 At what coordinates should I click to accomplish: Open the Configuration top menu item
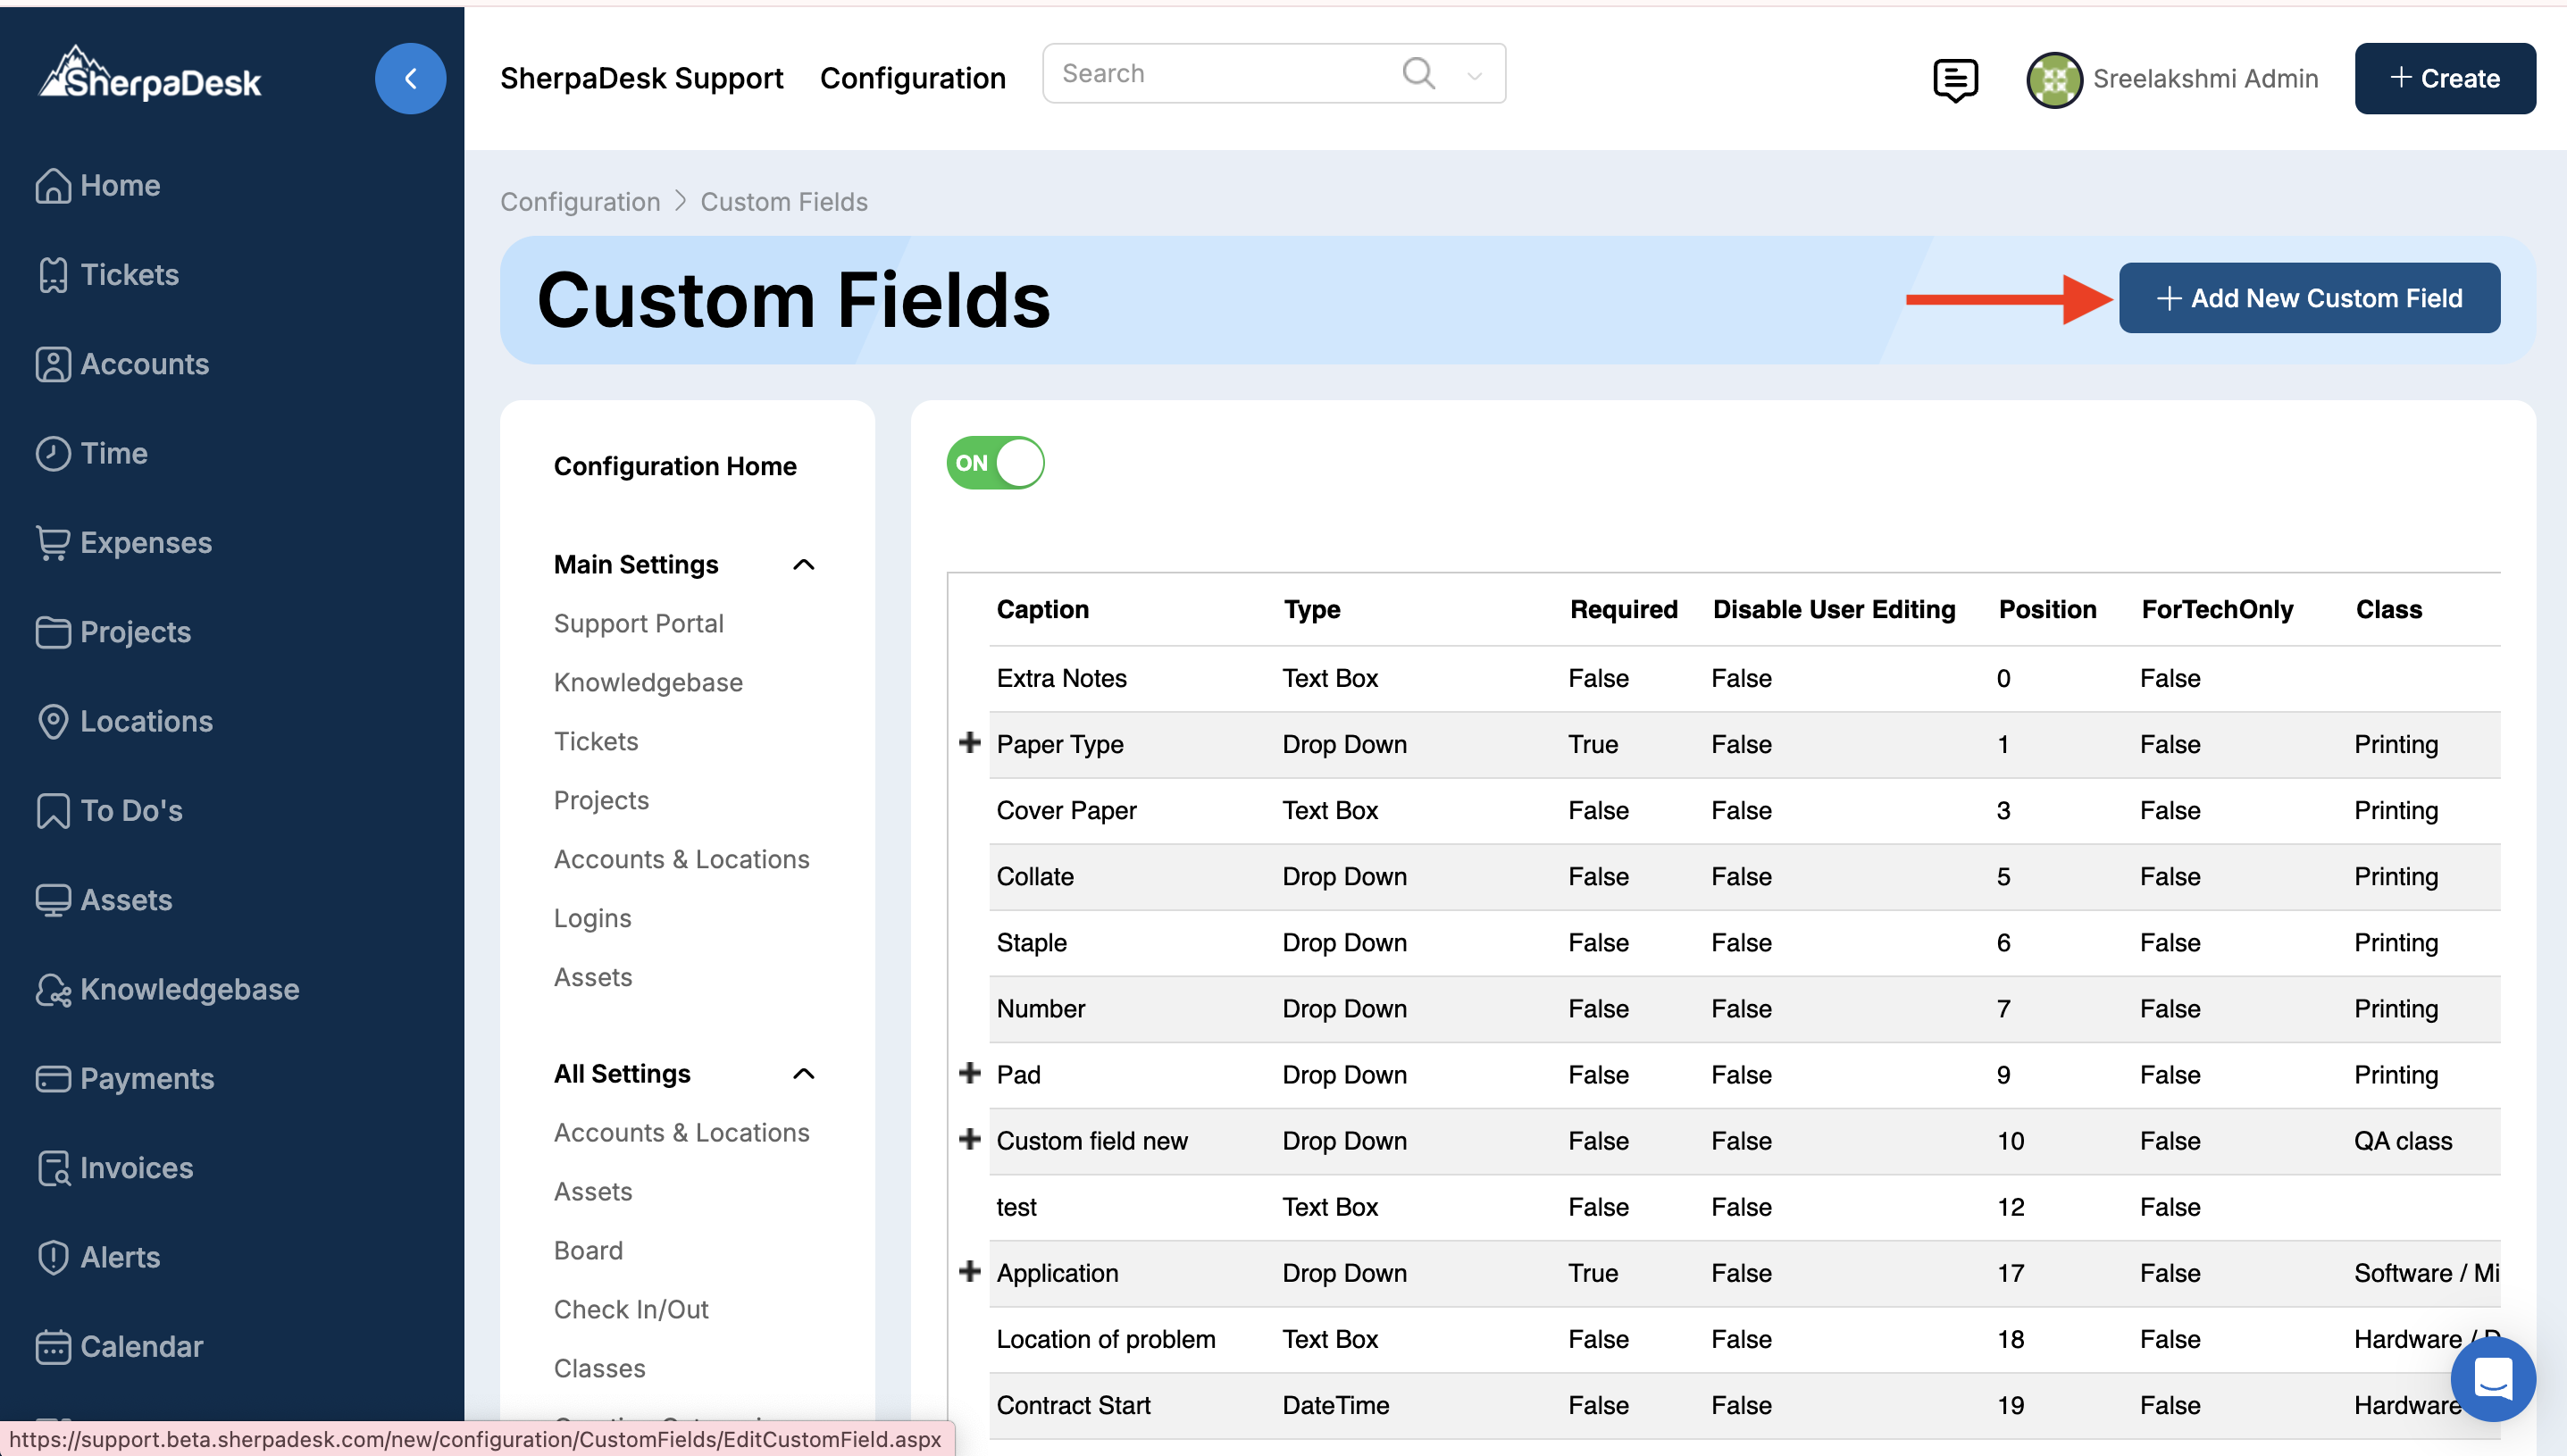(912, 78)
